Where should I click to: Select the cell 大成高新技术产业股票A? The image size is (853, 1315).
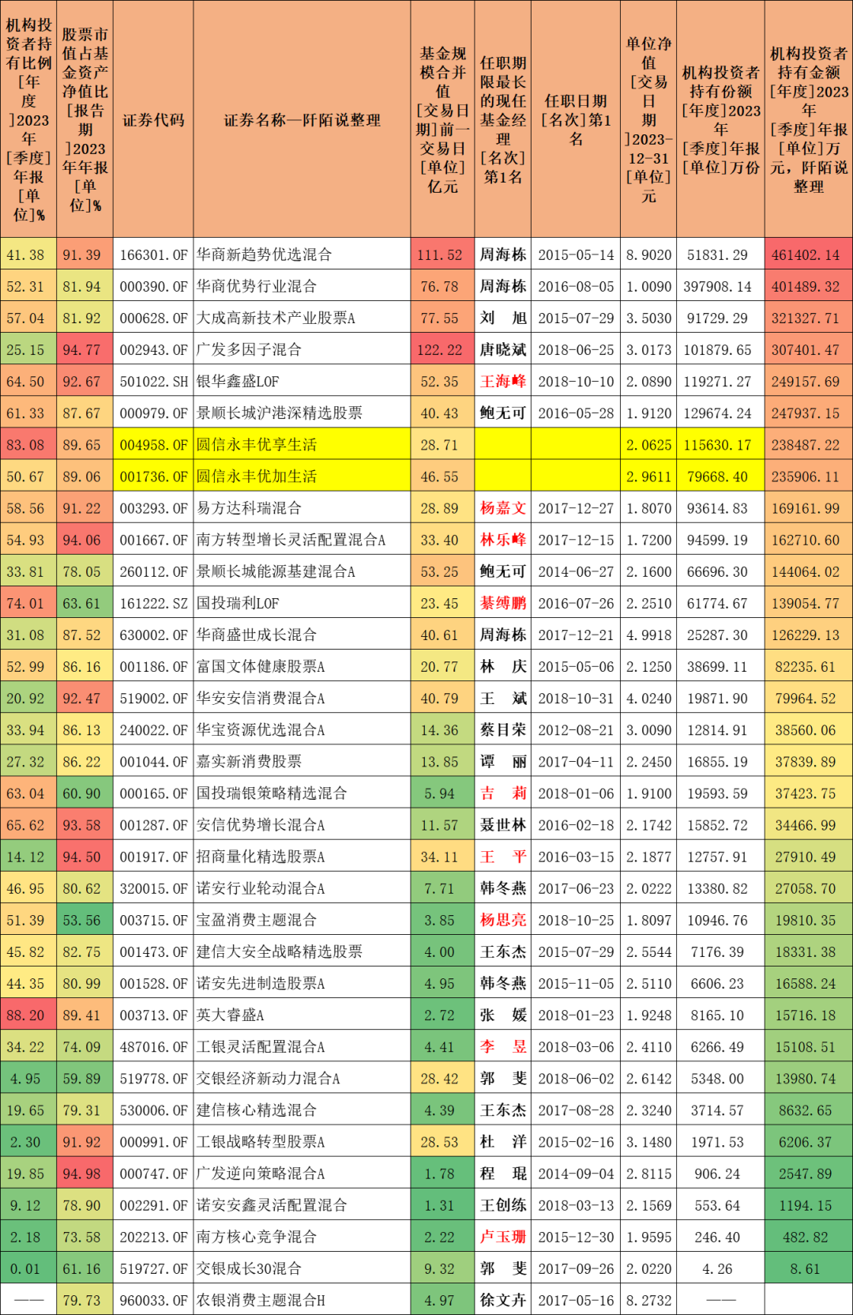(x=302, y=318)
